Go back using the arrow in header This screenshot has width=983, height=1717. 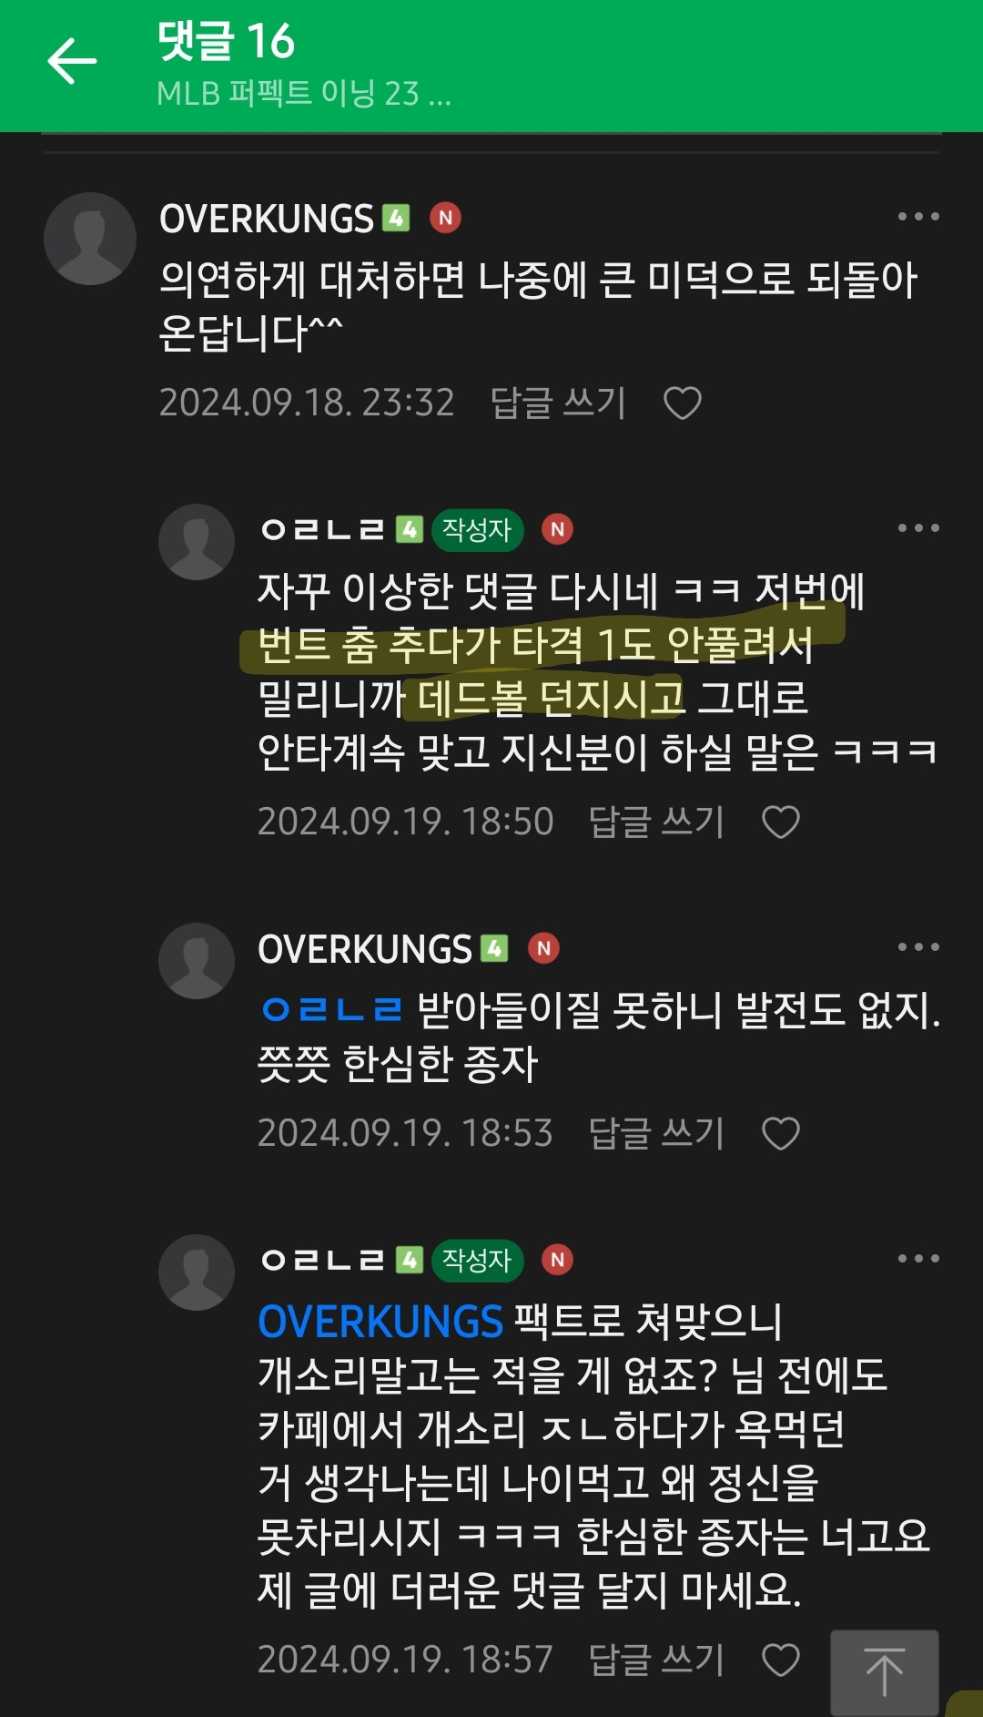point(72,62)
